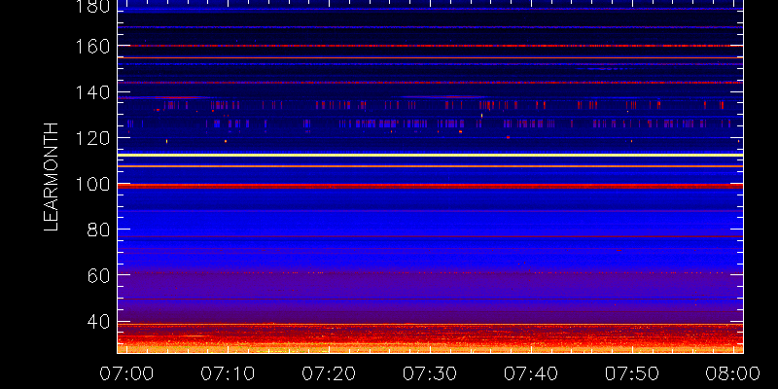Click the 120 frequency axis label
The height and width of the screenshot is (389, 778).
pyautogui.click(x=92, y=138)
